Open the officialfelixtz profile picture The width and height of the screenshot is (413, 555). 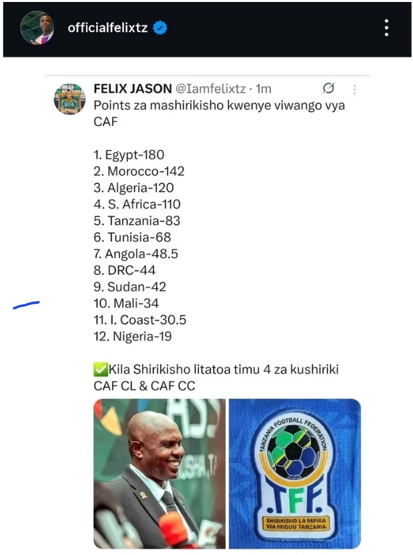click(x=37, y=28)
